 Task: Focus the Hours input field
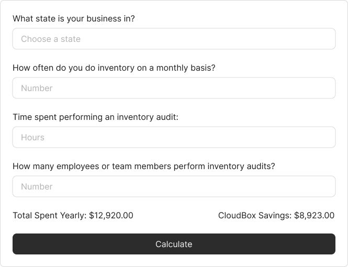click(x=174, y=137)
